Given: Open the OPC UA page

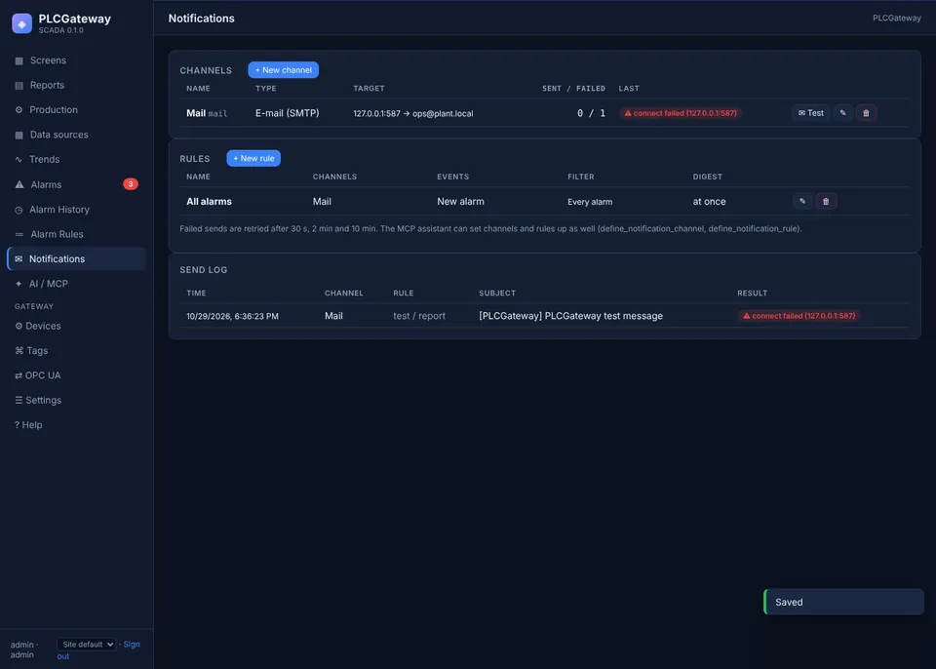Looking at the screenshot, I should point(76,375).
